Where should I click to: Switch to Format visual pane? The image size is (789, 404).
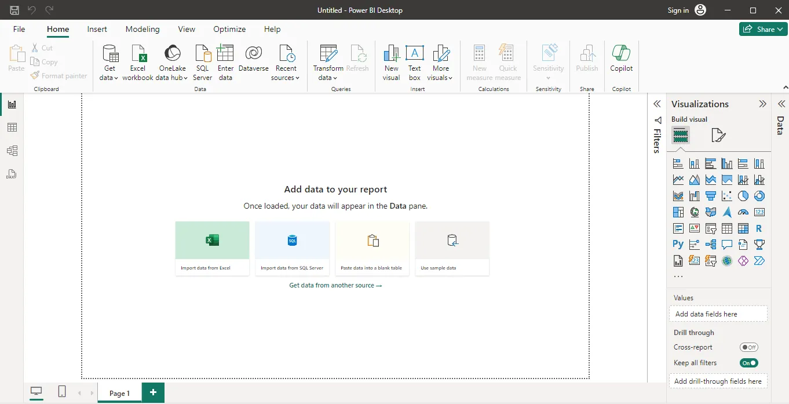[x=718, y=136]
